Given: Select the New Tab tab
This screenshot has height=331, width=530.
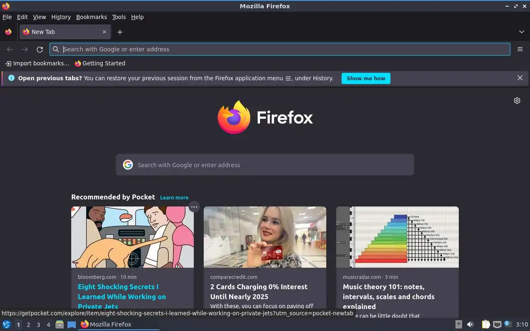Looking at the screenshot, I should pos(65,32).
